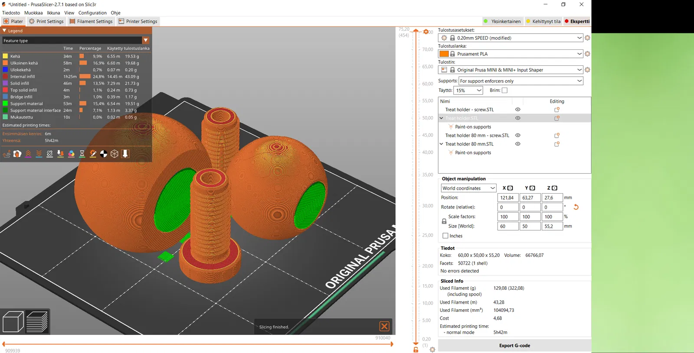
Task: Click the Z axis mirror button
Action: 555,188
